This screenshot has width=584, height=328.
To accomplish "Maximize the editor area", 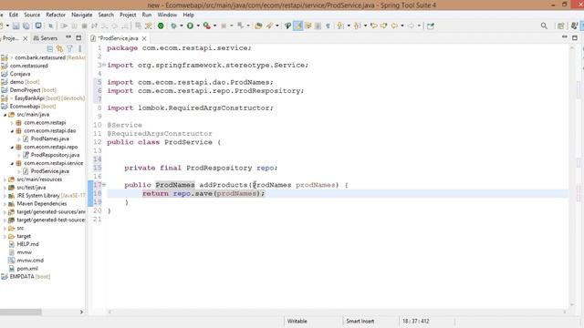I will pos(575,37).
